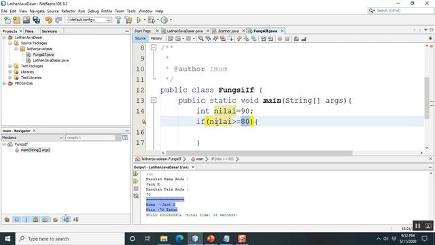435x245 pixels.
Task: Click the editor vertical scrollbar thumb
Action: coord(427,99)
